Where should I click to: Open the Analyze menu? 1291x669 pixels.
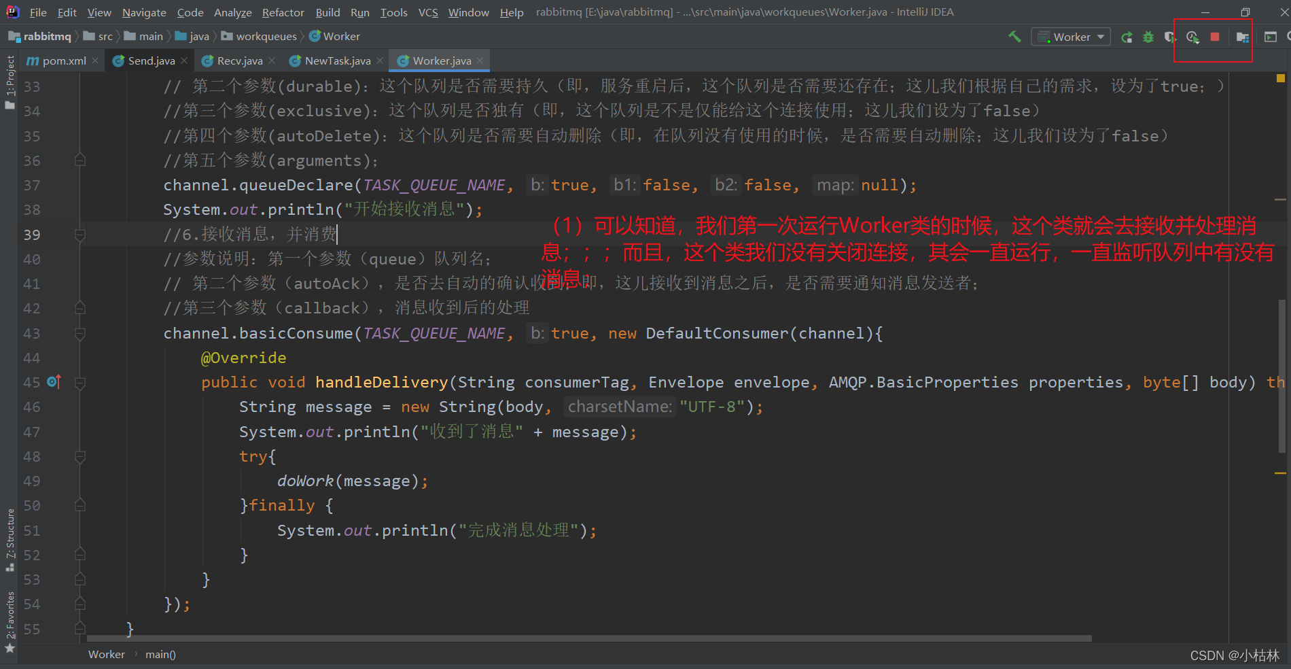[x=232, y=12]
